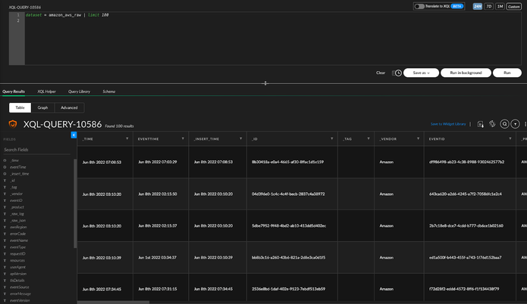Toggle the Translate to XQL switch
Screen dimensions: 527x304
click(x=419, y=6)
